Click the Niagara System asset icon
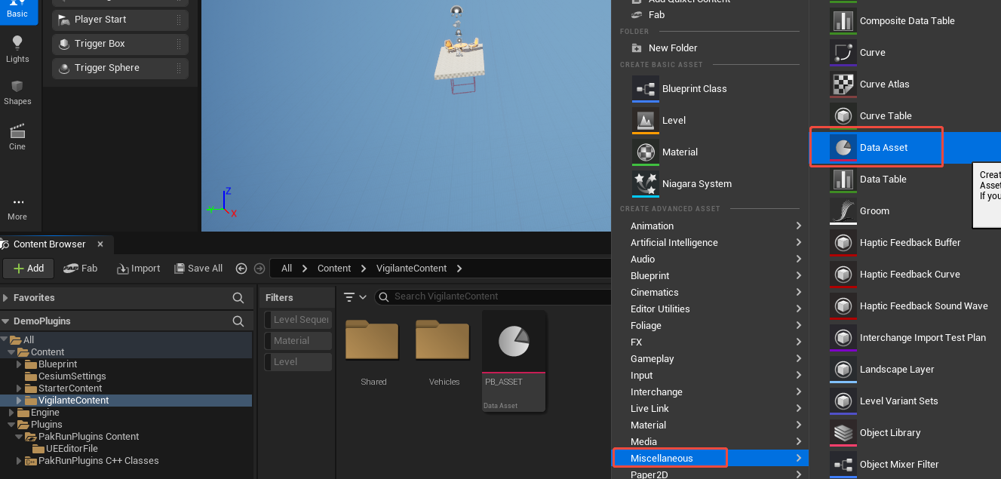Screen dimensions: 1001x479 point(646,183)
